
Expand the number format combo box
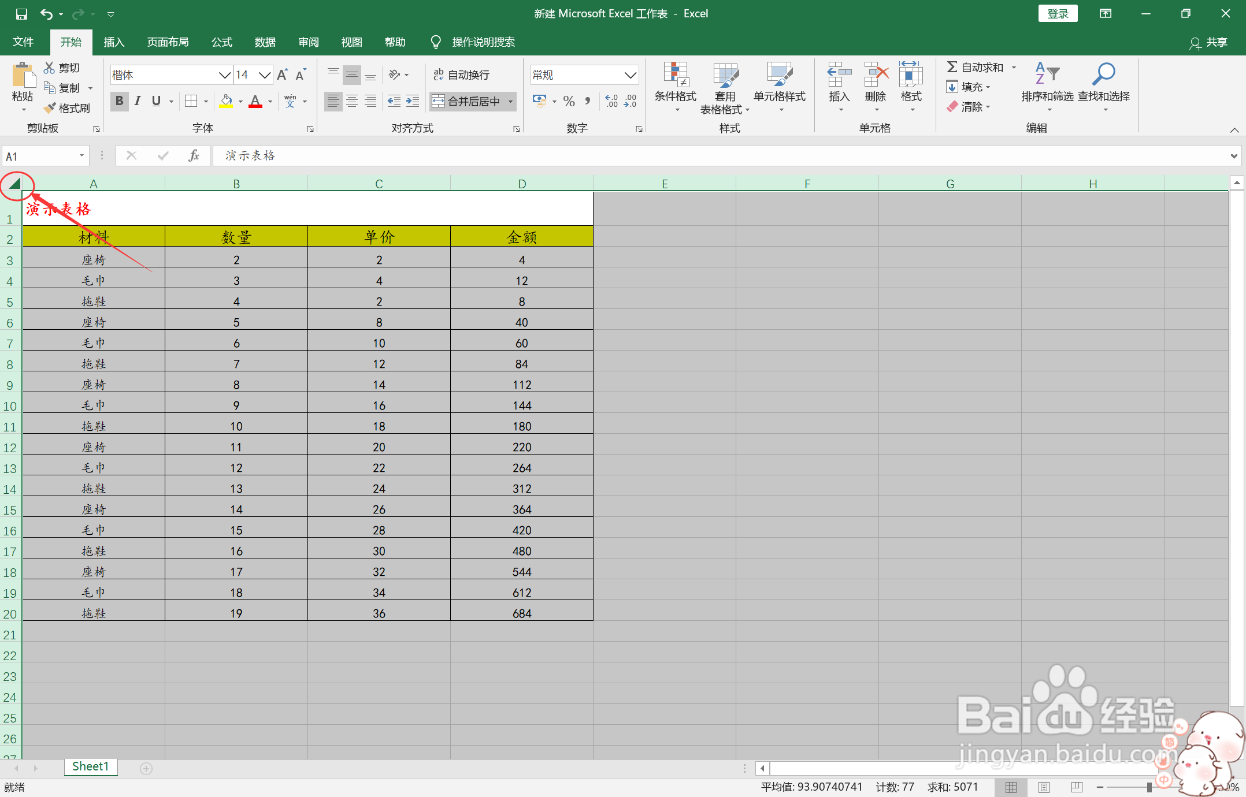coord(630,75)
